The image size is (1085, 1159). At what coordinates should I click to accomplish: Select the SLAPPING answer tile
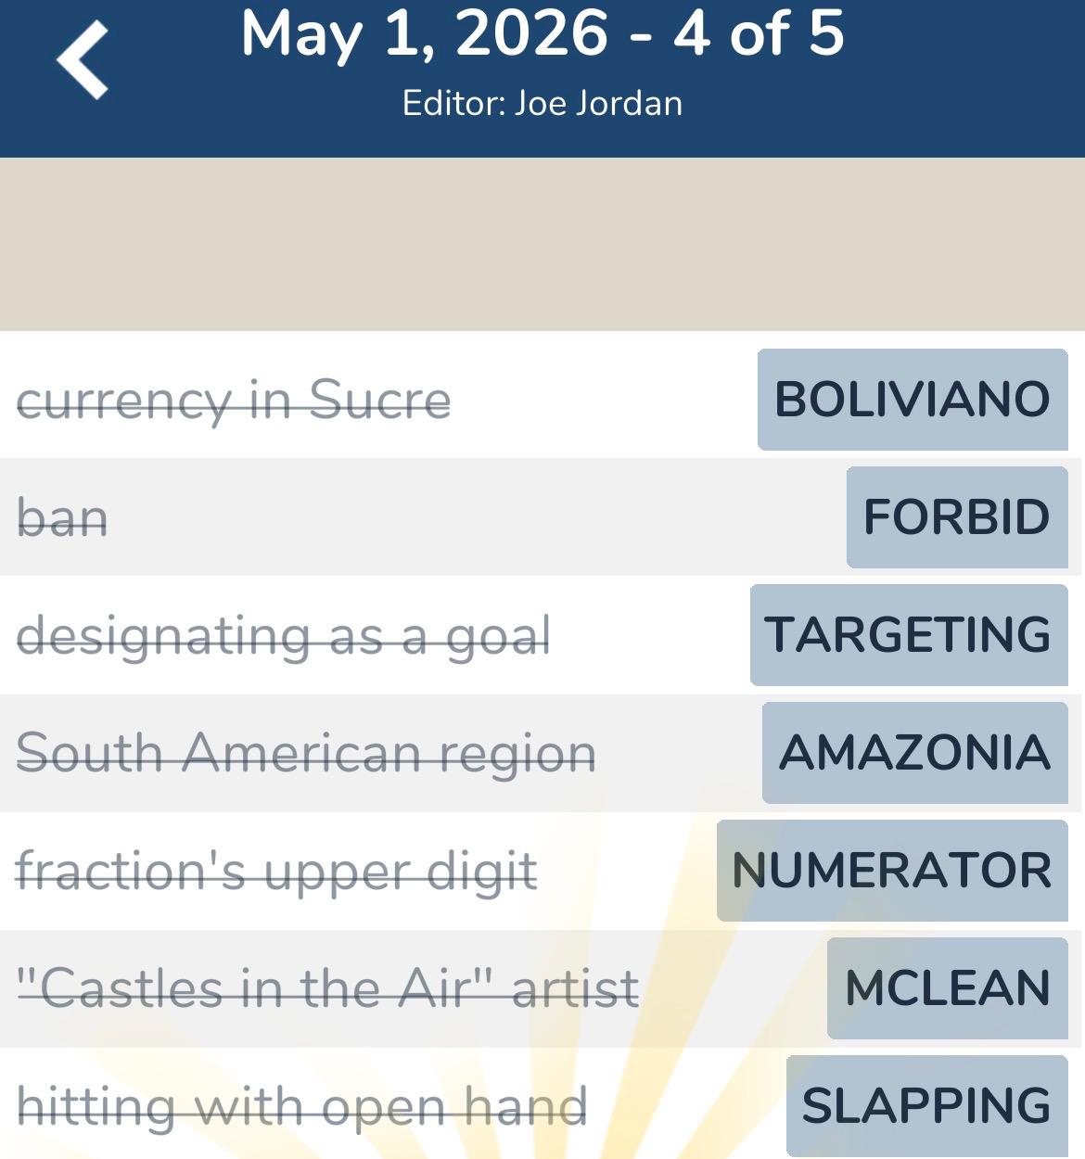(x=926, y=1106)
